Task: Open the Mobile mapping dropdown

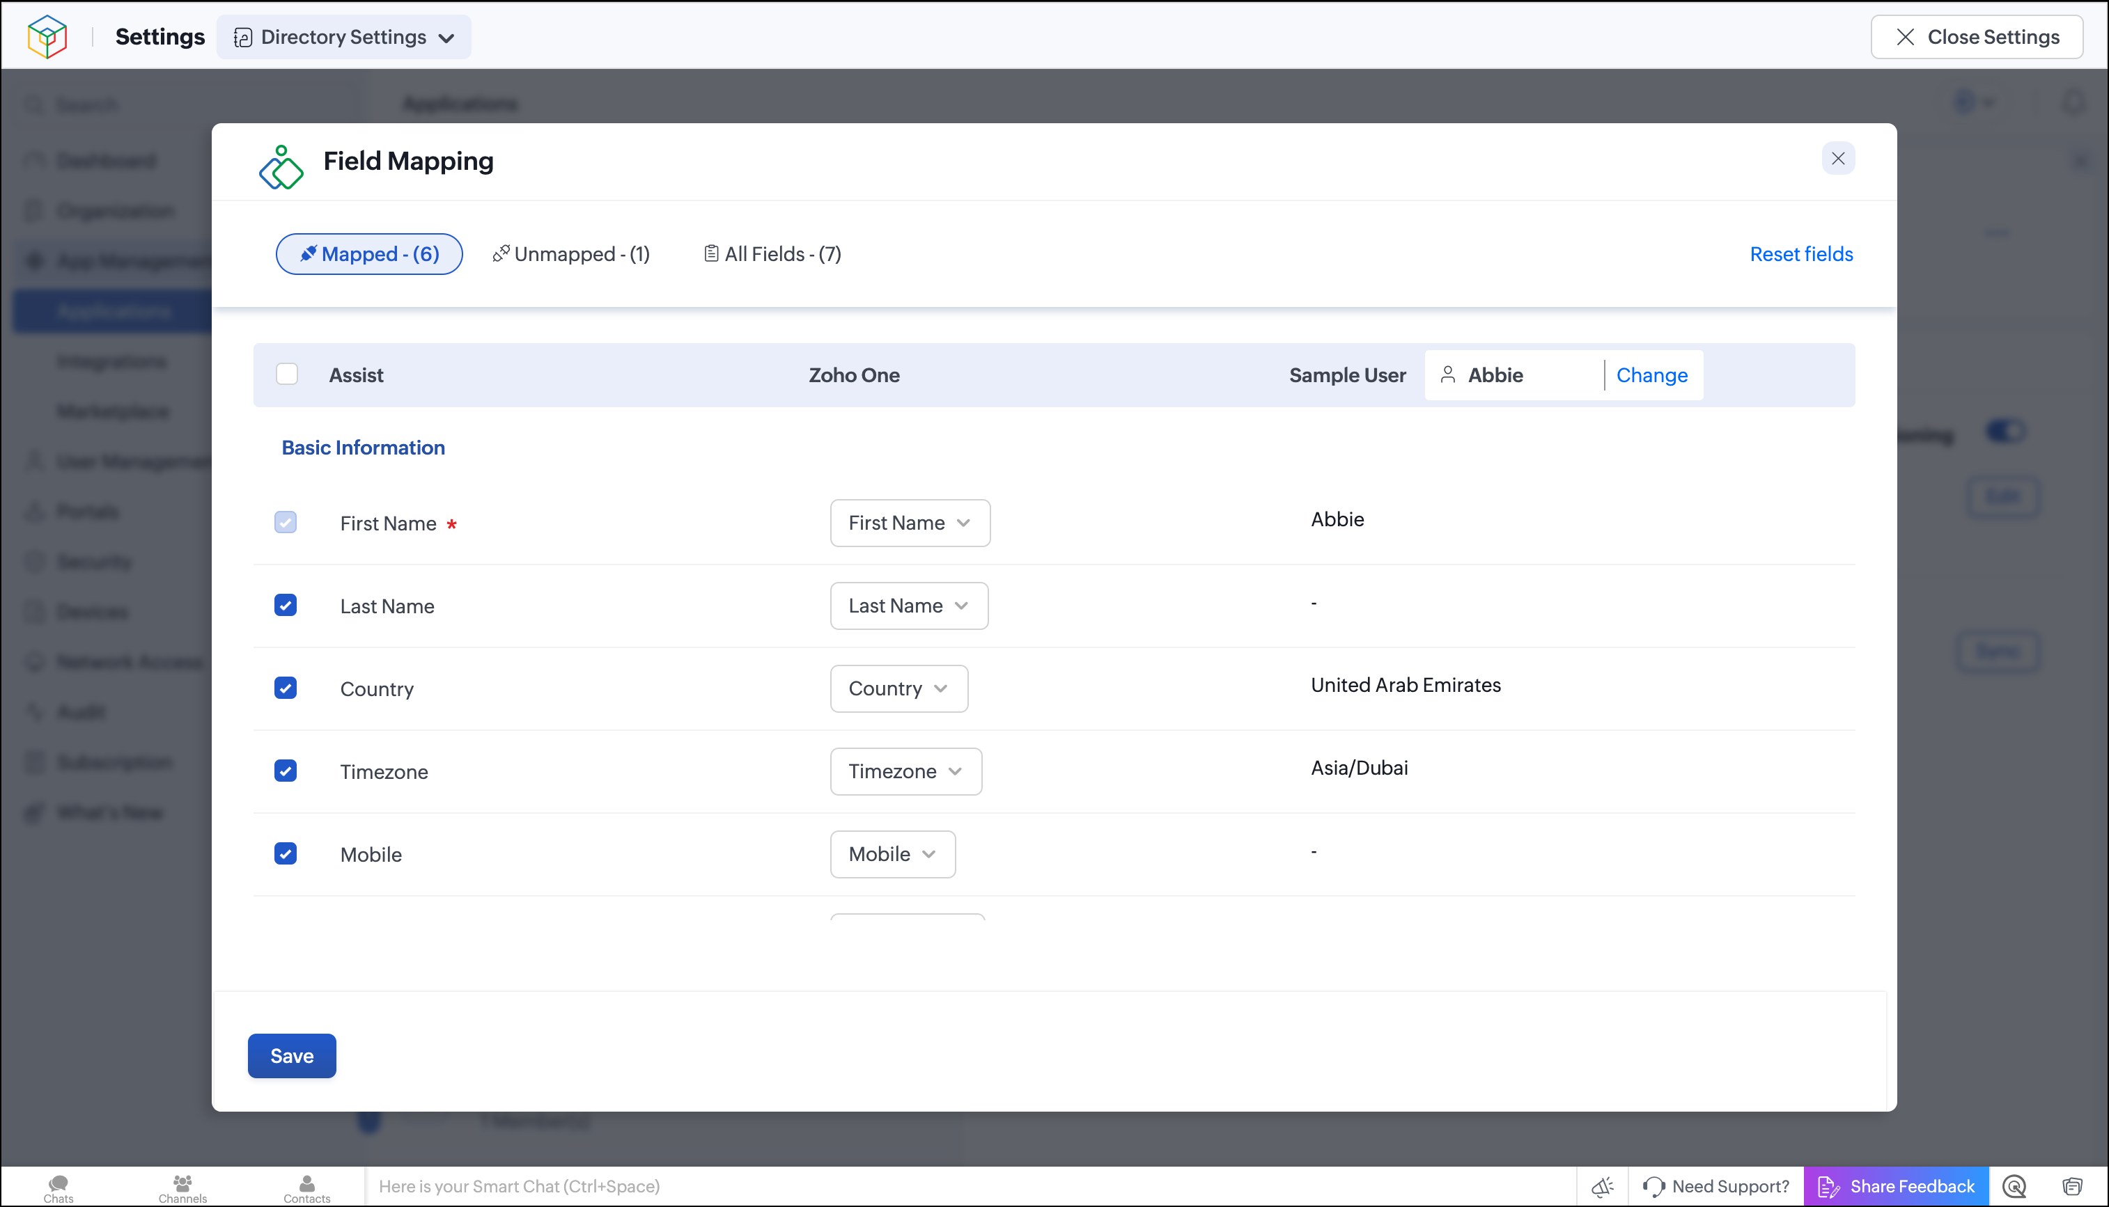Action: coord(892,854)
